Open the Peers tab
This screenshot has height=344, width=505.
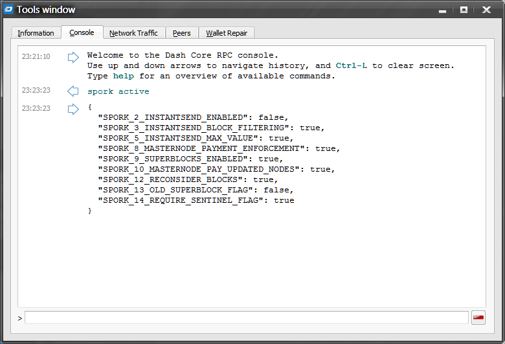tap(182, 33)
